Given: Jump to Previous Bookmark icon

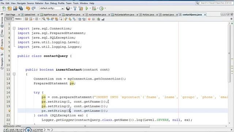Looking at the screenshot, I should pyautogui.click(x=66, y=19).
